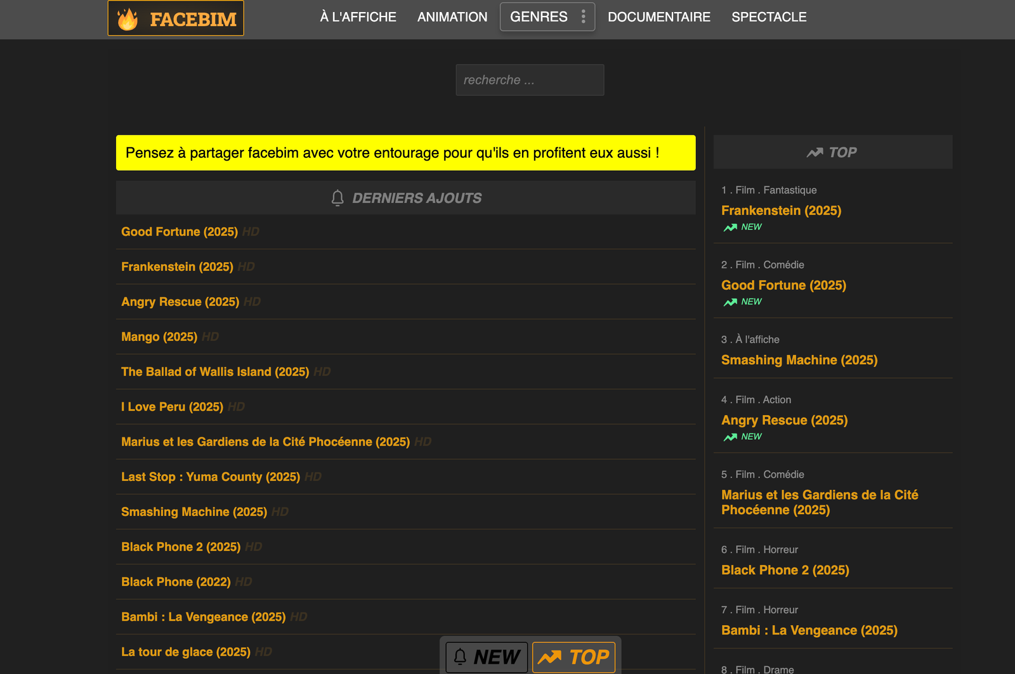Focus the recherche search field

coord(530,80)
